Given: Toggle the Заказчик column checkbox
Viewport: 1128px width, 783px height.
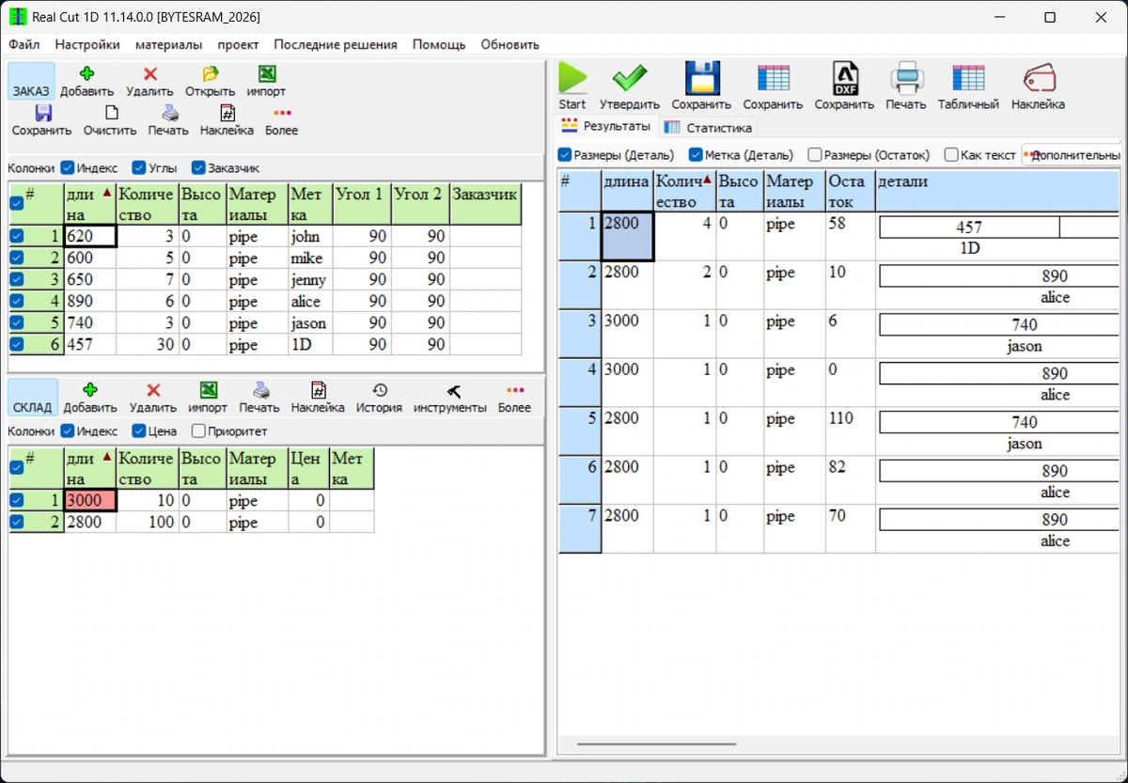Looking at the screenshot, I should point(198,168).
